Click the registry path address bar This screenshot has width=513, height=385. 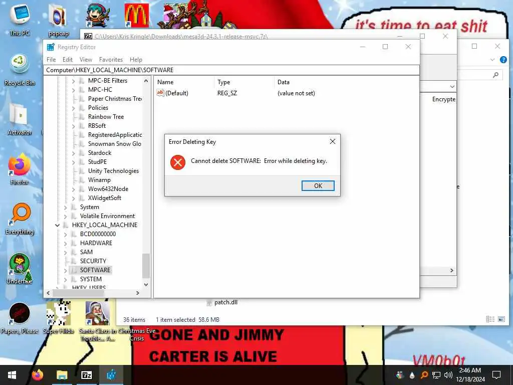pos(231,70)
